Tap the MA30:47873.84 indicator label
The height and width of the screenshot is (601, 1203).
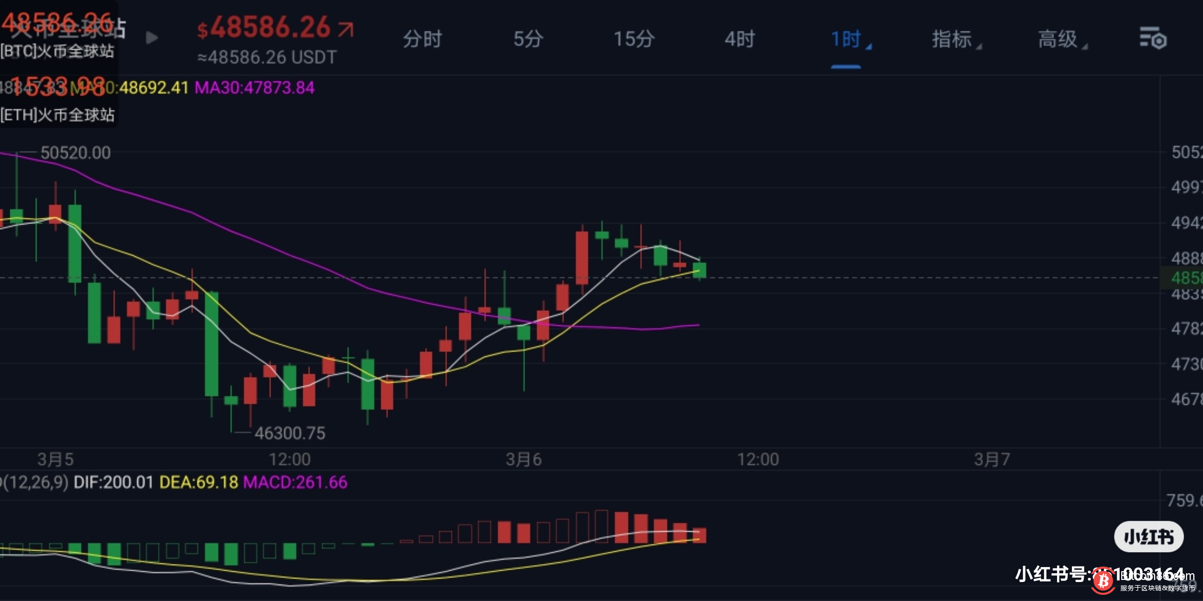[x=254, y=88]
